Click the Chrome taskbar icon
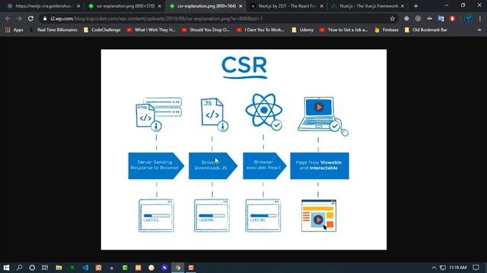 tap(178, 268)
